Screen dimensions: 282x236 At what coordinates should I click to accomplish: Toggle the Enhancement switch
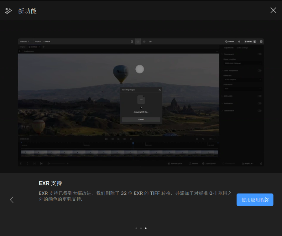pos(259,54)
